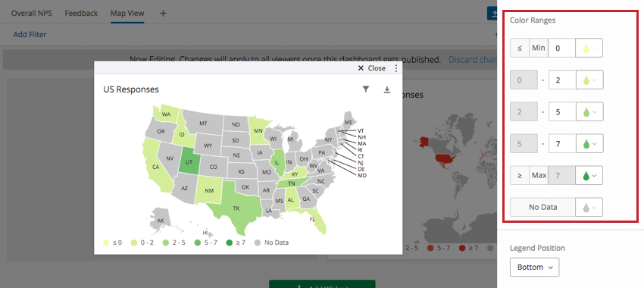
Task: Click the less-than-or-equal Min operator box
Action: pyautogui.click(x=520, y=48)
